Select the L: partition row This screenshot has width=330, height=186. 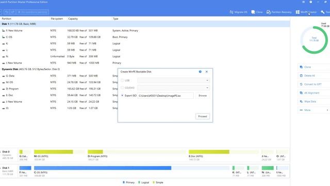click(145, 50)
